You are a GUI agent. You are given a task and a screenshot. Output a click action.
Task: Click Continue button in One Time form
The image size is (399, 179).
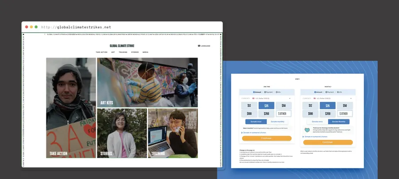click(267, 138)
